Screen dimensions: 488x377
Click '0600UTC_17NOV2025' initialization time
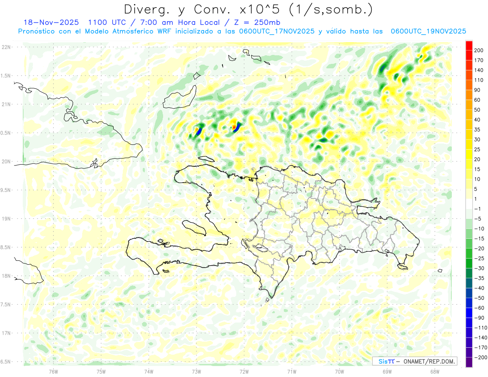pos(277,31)
